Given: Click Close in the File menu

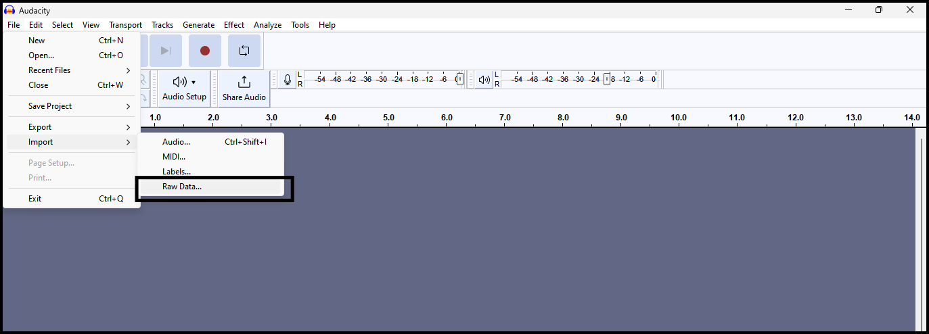Looking at the screenshot, I should click(x=72, y=85).
